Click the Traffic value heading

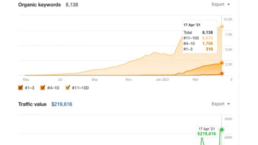click(32, 104)
